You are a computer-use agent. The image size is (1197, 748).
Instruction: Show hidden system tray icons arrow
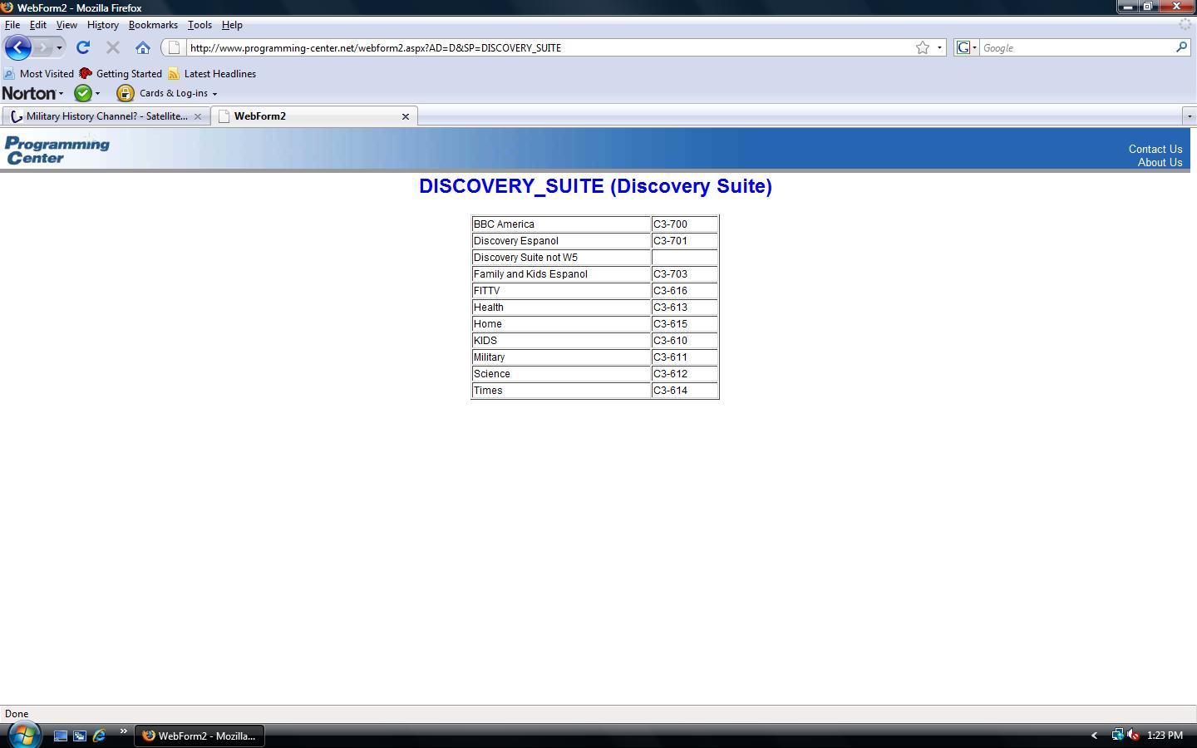1094,736
